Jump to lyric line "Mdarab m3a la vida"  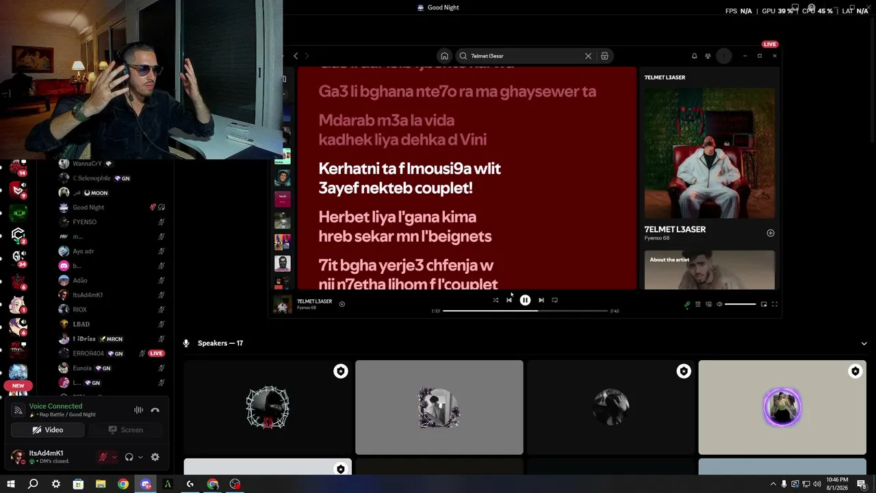pos(387,121)
